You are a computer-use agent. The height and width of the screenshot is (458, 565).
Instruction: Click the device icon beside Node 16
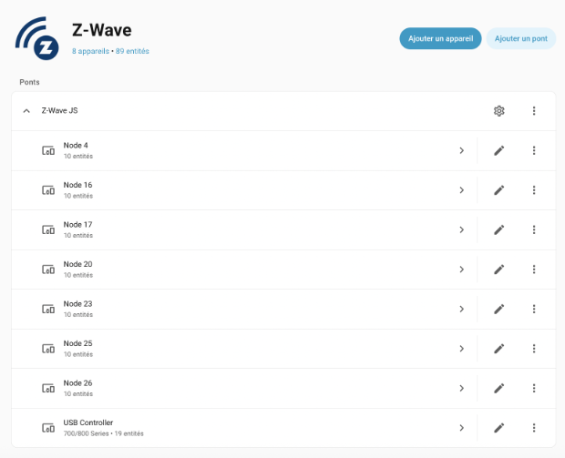coord(48,190)
